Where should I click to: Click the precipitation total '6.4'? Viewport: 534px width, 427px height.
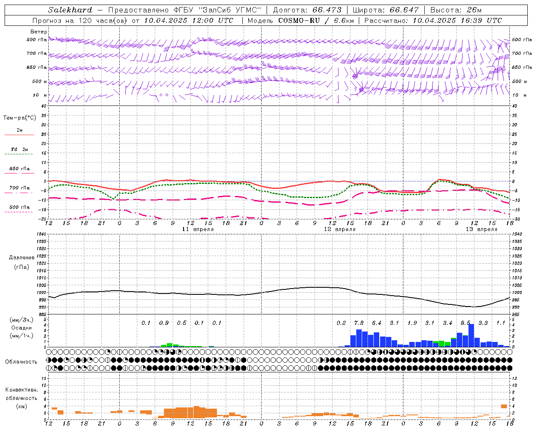coord(377,323)
